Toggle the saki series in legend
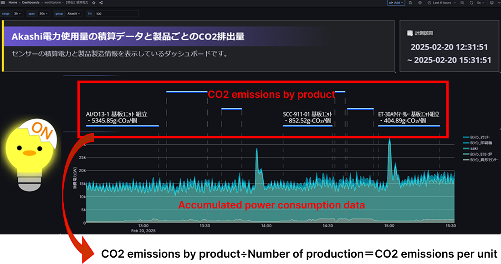Image resolution: width=501 pixels, height=264 pixels. [x=474, y=148]
